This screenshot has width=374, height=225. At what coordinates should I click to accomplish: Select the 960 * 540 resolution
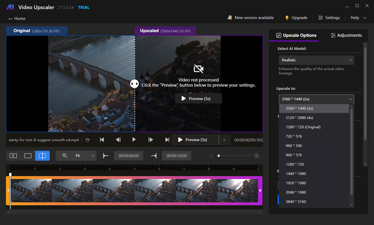(314, 145)
